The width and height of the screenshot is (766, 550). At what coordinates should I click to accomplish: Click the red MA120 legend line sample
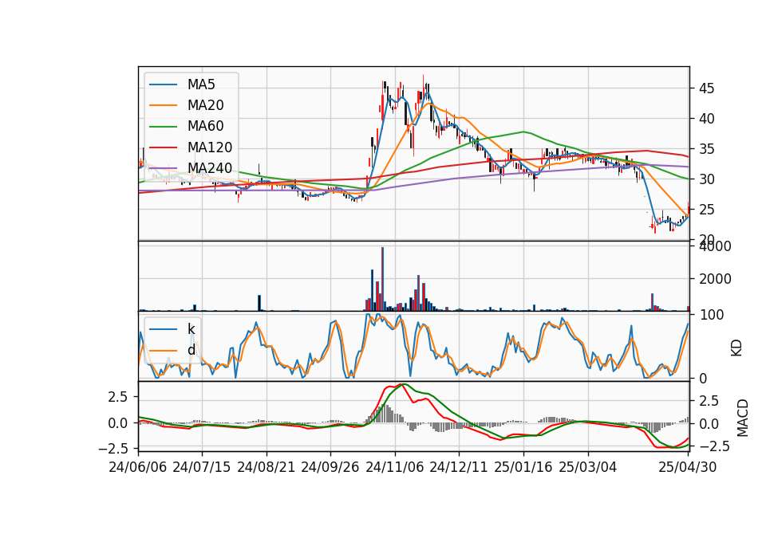163,147
